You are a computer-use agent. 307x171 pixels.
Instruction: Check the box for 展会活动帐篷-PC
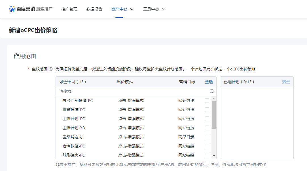click(x=207, y=101)
